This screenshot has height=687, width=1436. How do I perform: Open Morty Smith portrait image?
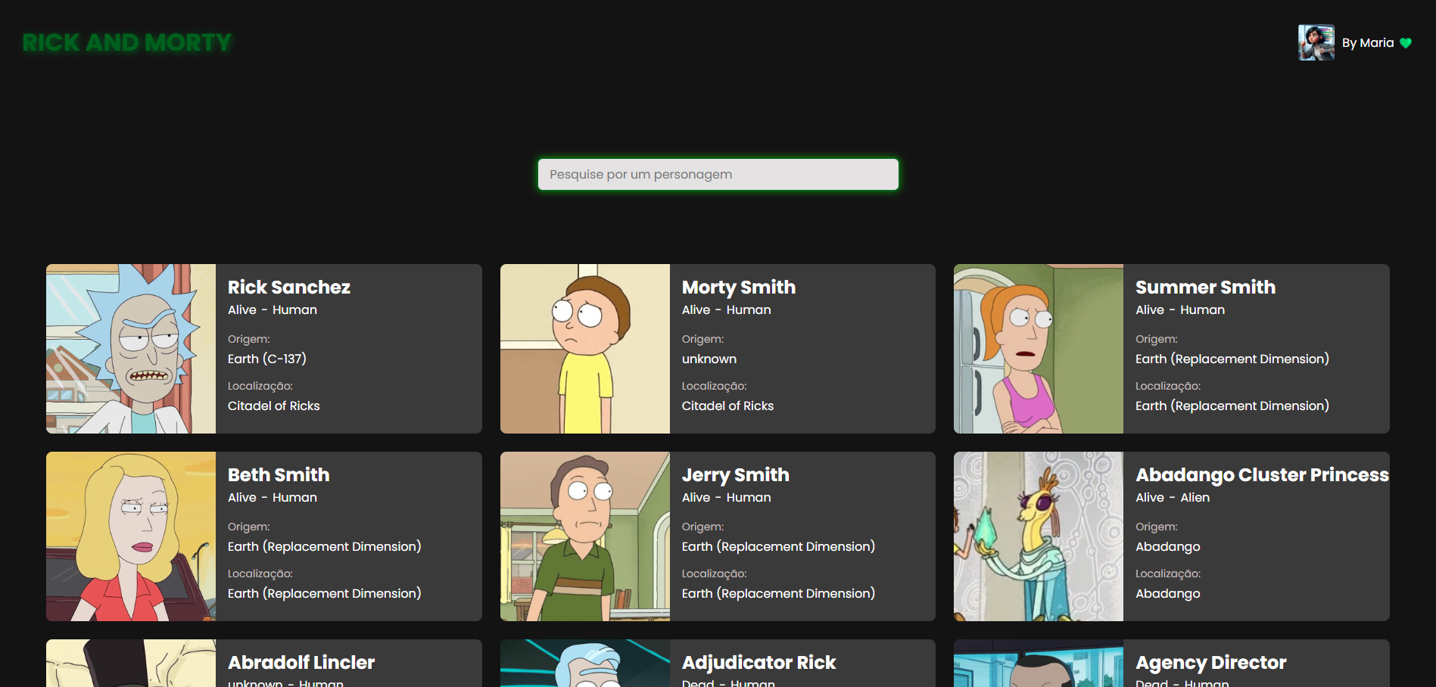point(585,349)
